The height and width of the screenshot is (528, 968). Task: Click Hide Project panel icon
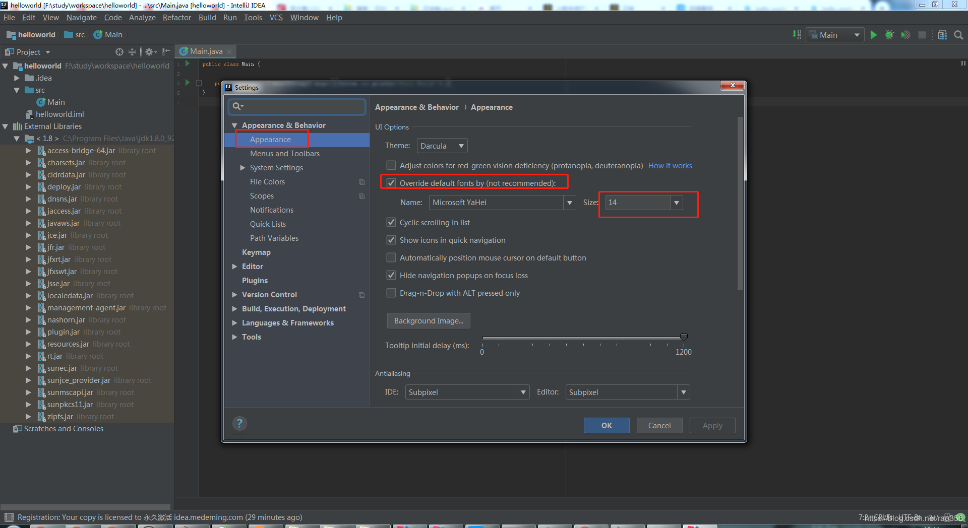tap(166, 52)
